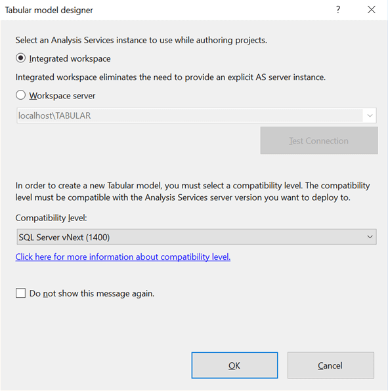The image size is (388, 391).
Task: Click the Tabular model designer title text
Action: click(x=49, y=10)
